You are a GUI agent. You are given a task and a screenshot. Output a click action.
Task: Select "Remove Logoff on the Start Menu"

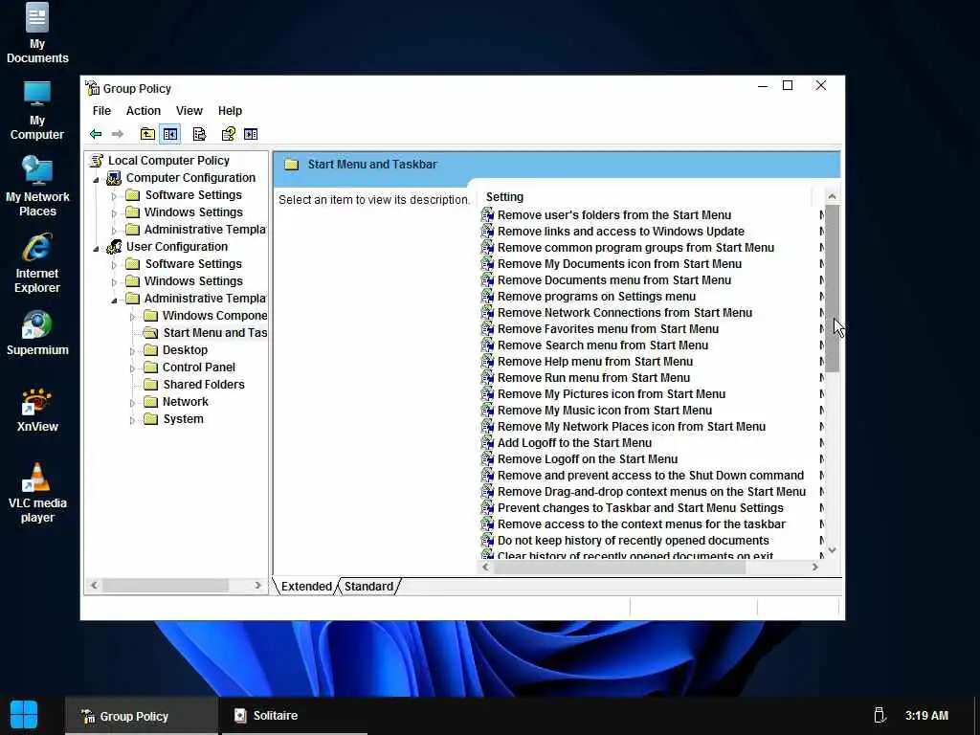coord(588,458)
